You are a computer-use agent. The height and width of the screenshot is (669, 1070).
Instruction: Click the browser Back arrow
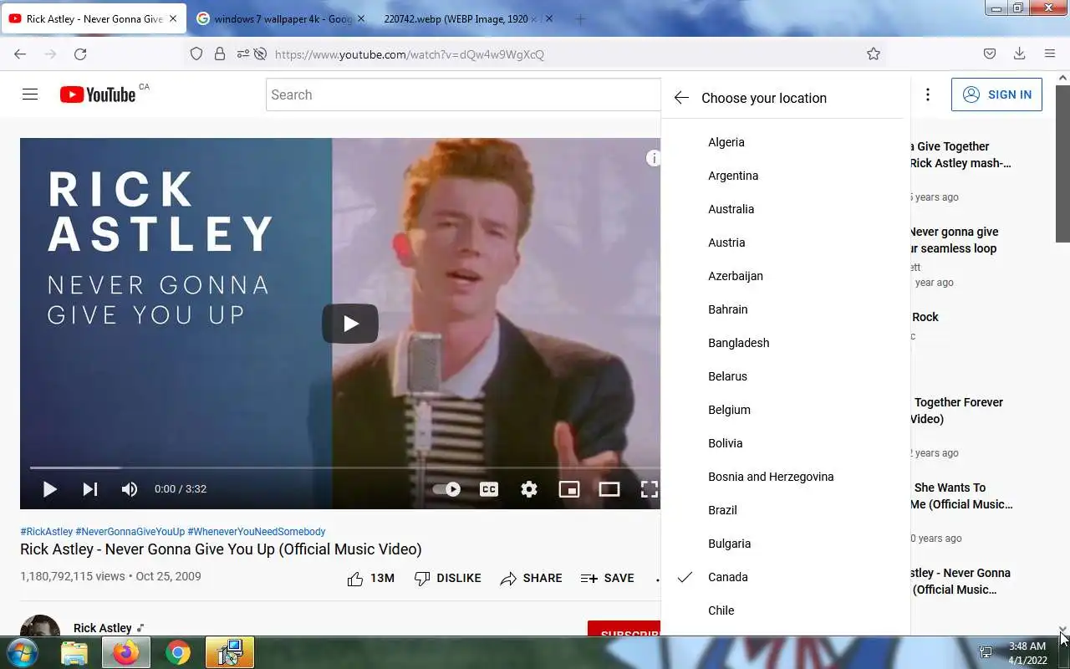(20, 54)
